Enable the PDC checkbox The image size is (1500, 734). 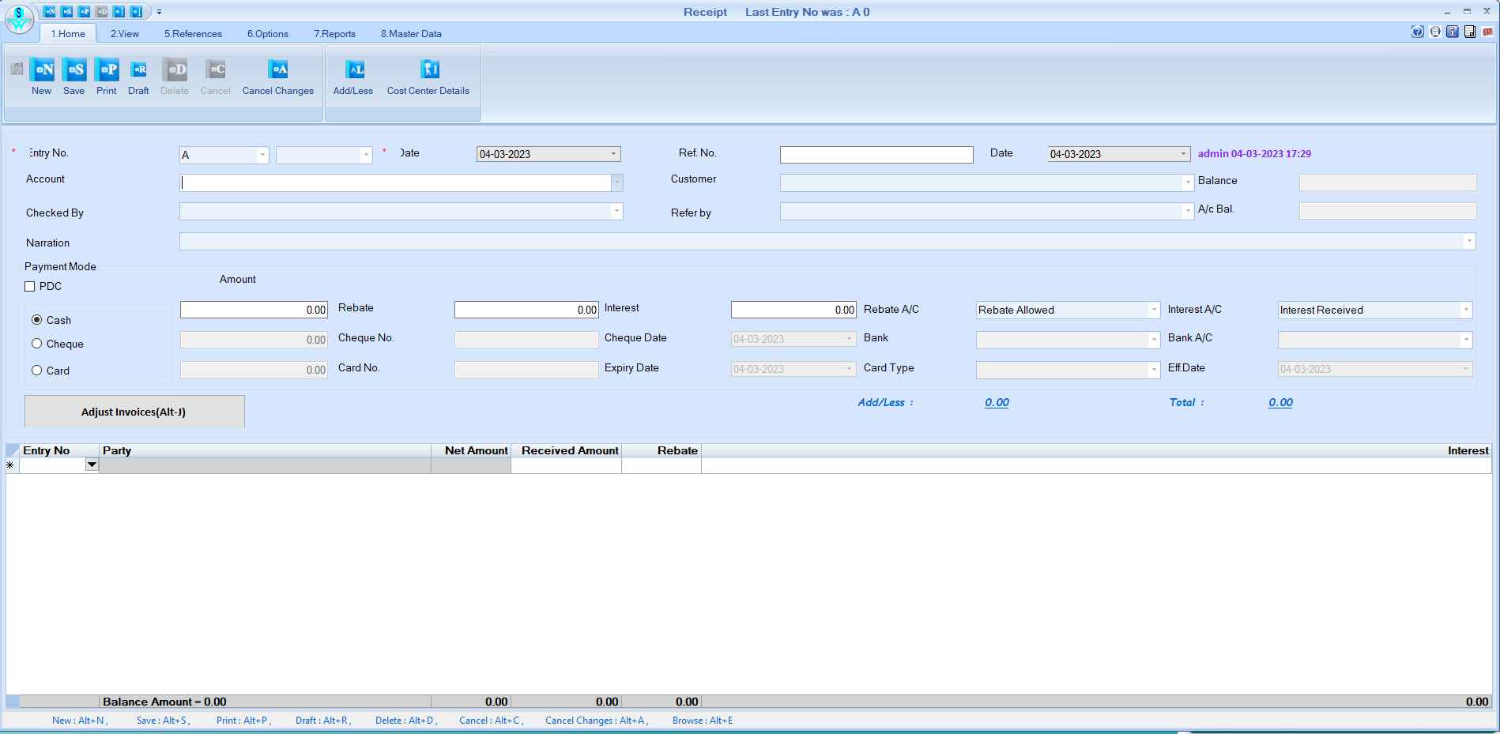tap(30, 286)
